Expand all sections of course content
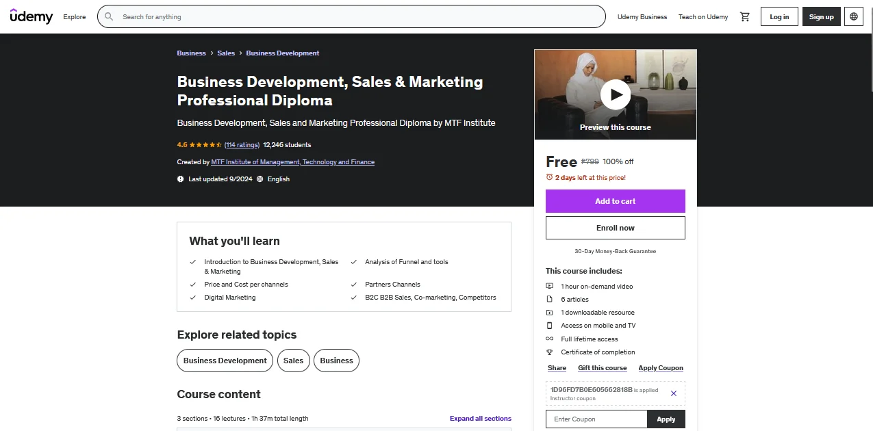 [481, 419]
